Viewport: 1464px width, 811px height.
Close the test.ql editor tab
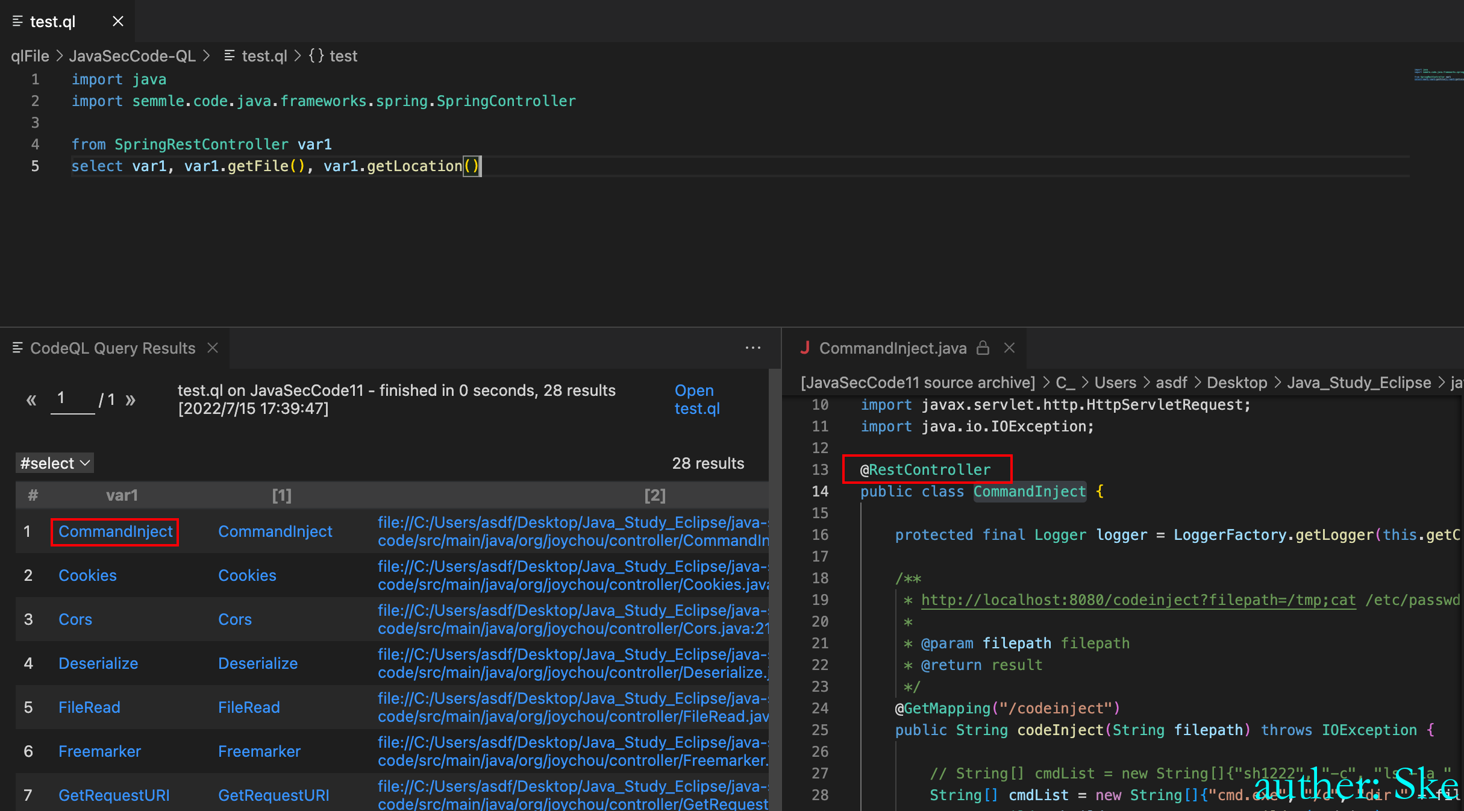click(x=118, y=21)
